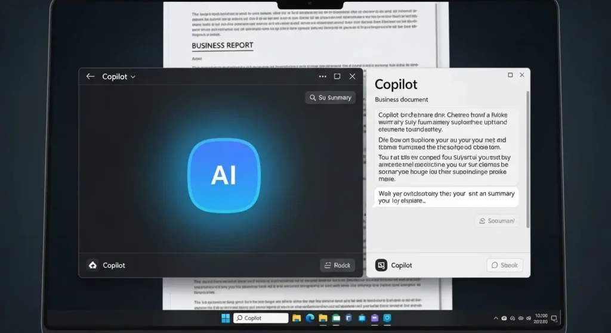
Task: Open the Copilot title dropdown chevron
Action: point(133,77)
